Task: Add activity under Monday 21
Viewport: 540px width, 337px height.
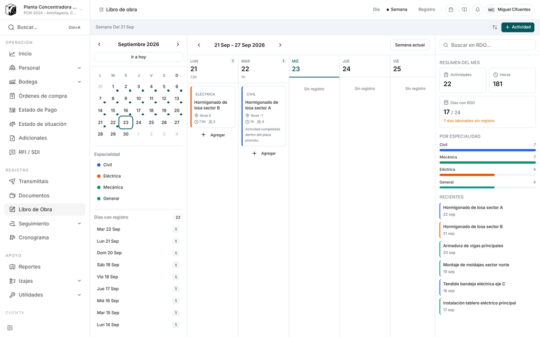Action: (213, 135)
